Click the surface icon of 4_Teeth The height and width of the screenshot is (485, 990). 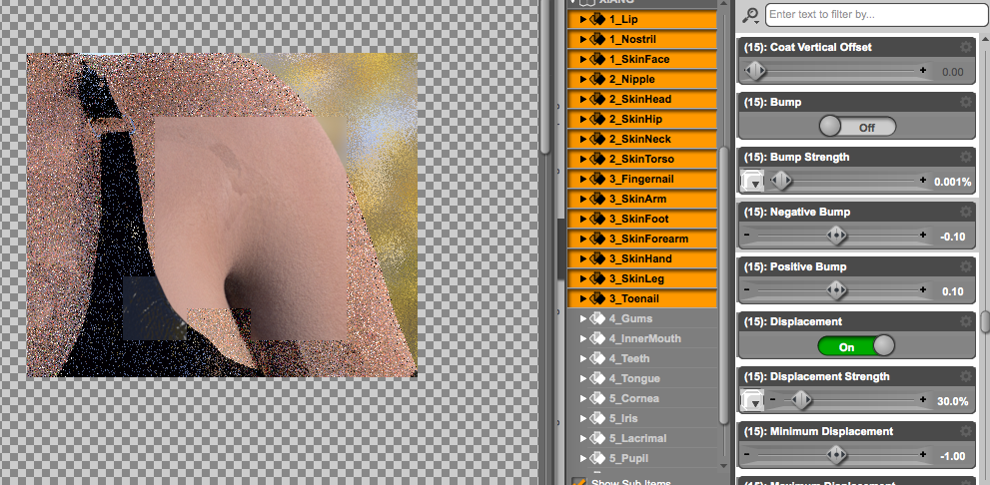click(x=597, y=358)
